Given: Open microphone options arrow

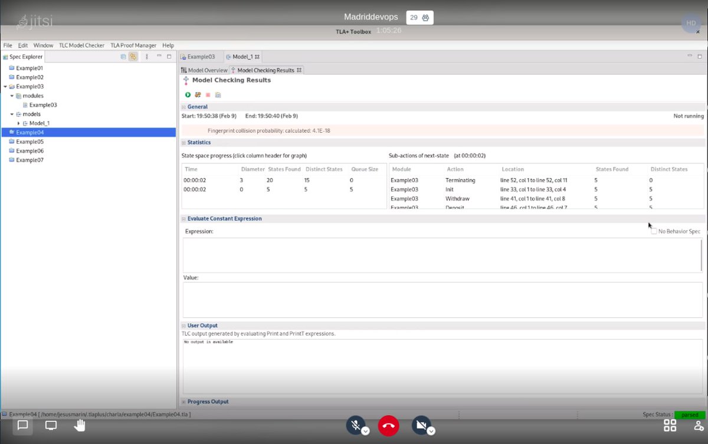Looking at the screenshot, I should (x=365, y=431).
